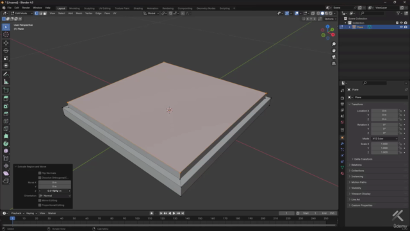Click the Move Z value slider field
The height and width of the screenshot is (231, 410).
click(x=54, y=191)
